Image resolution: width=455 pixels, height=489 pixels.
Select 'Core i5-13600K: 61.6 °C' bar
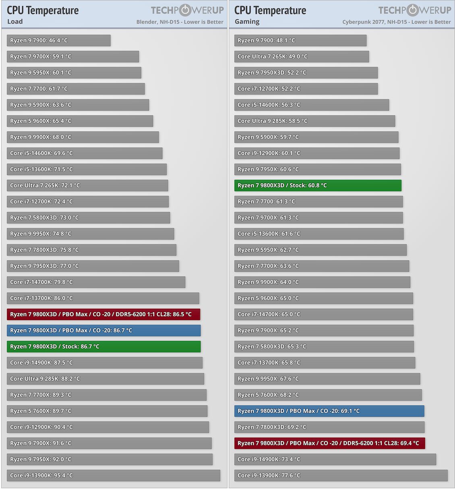[319, 234]
